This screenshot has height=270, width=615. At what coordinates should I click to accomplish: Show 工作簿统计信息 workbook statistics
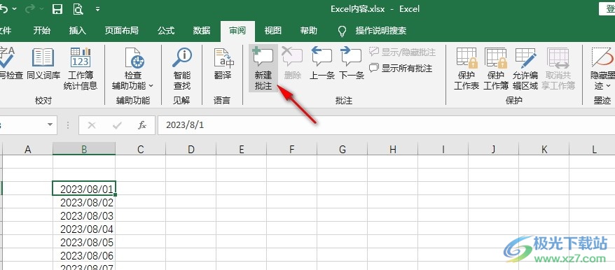(x=81, y=68)
